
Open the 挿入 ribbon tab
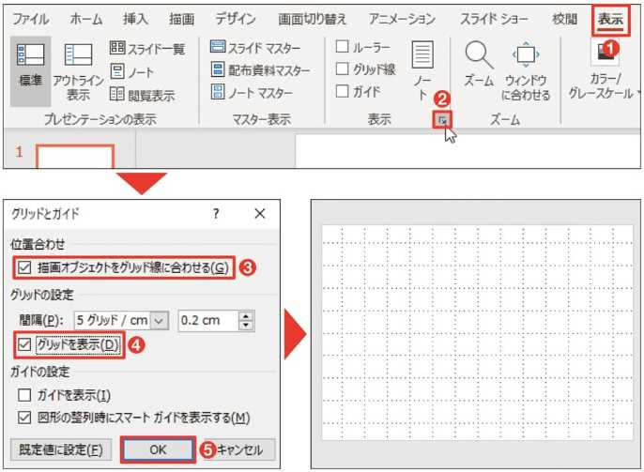click(x=135, y=19)
